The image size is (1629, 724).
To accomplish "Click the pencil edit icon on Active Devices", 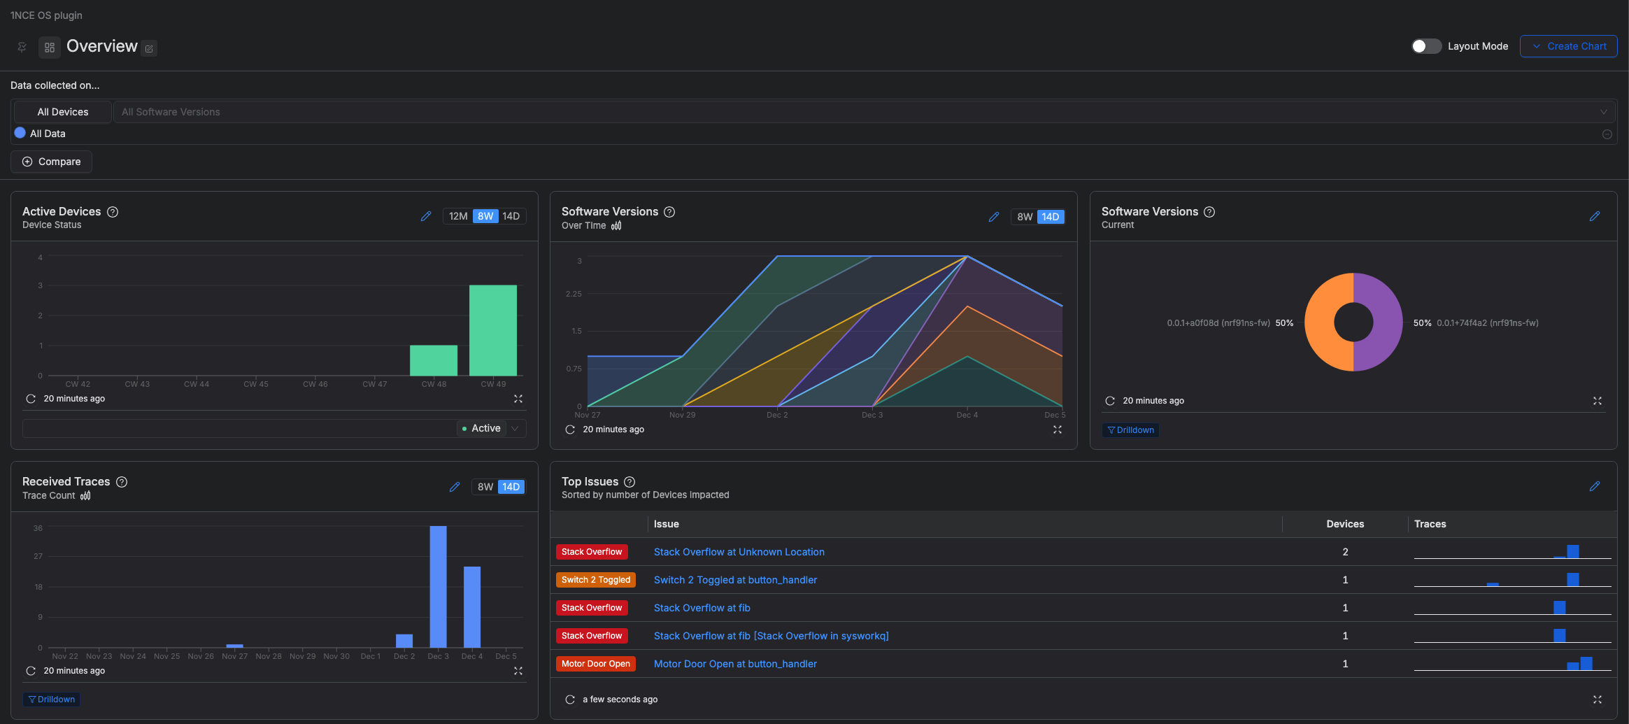I will pyautogui.click(x=425, y=217).
